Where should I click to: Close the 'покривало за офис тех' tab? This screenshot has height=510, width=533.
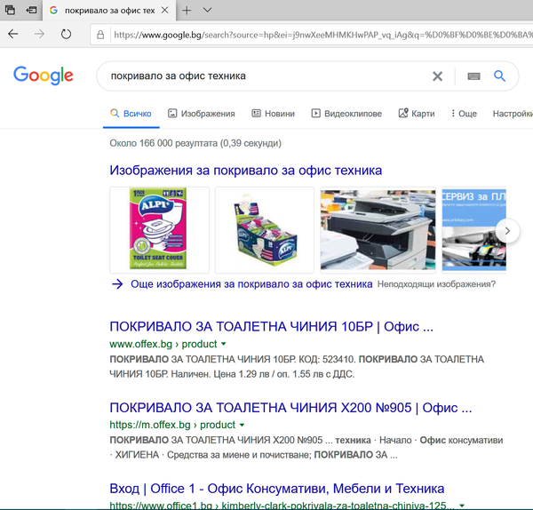164,10
